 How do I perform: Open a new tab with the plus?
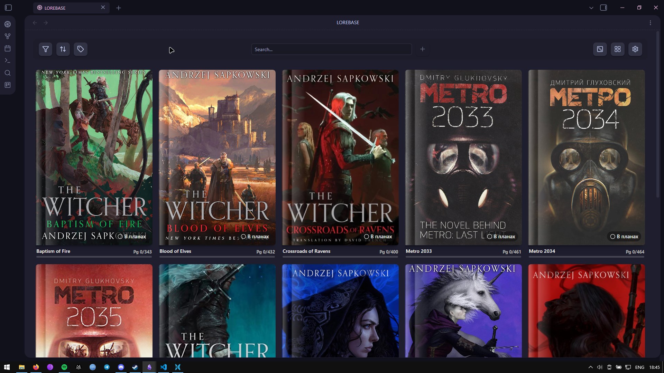tap(119, 8)
